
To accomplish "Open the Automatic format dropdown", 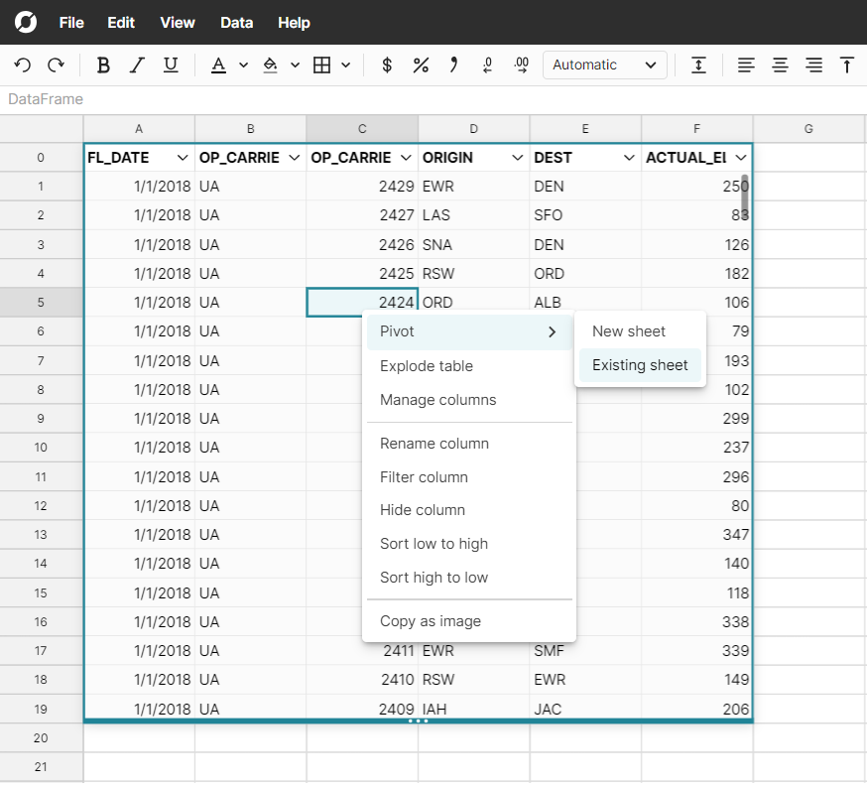I will [604, 65].
